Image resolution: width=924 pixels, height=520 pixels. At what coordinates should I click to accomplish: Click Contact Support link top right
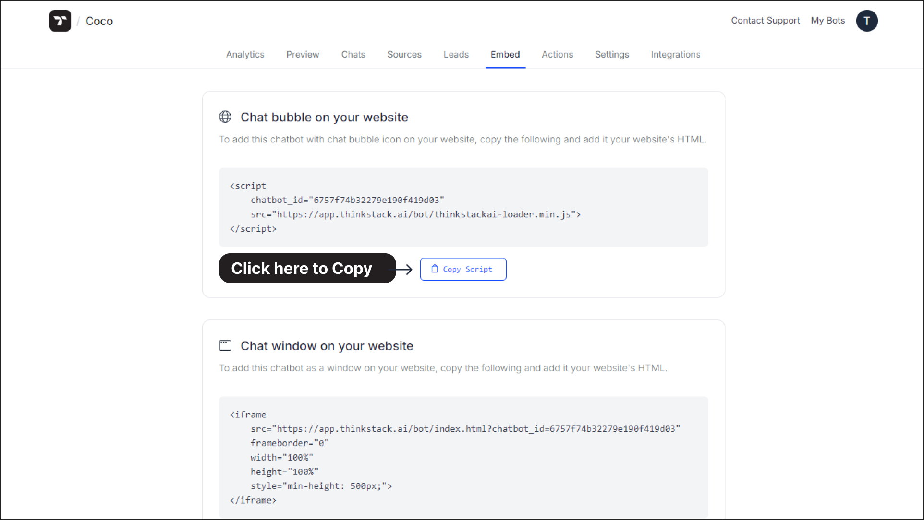[765, 20]
